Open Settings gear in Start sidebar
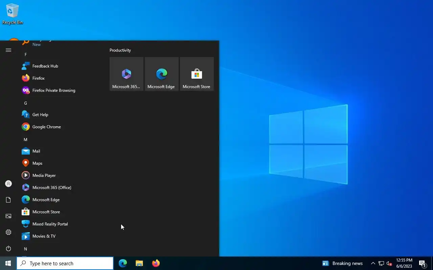This screenshot has width=433, height=270. (8, 232)
